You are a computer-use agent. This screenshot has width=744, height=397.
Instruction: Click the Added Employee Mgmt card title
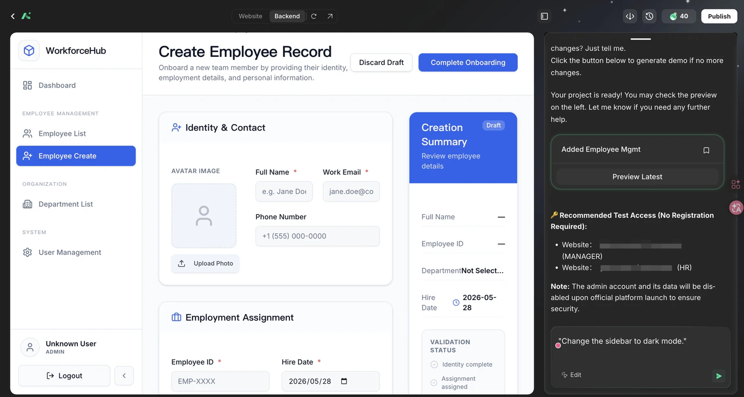(601, 149)
